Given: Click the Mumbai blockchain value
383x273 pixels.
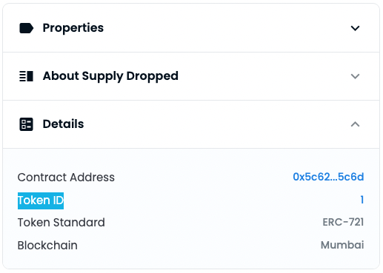Looking at the screenshot, I should [342, 245].
